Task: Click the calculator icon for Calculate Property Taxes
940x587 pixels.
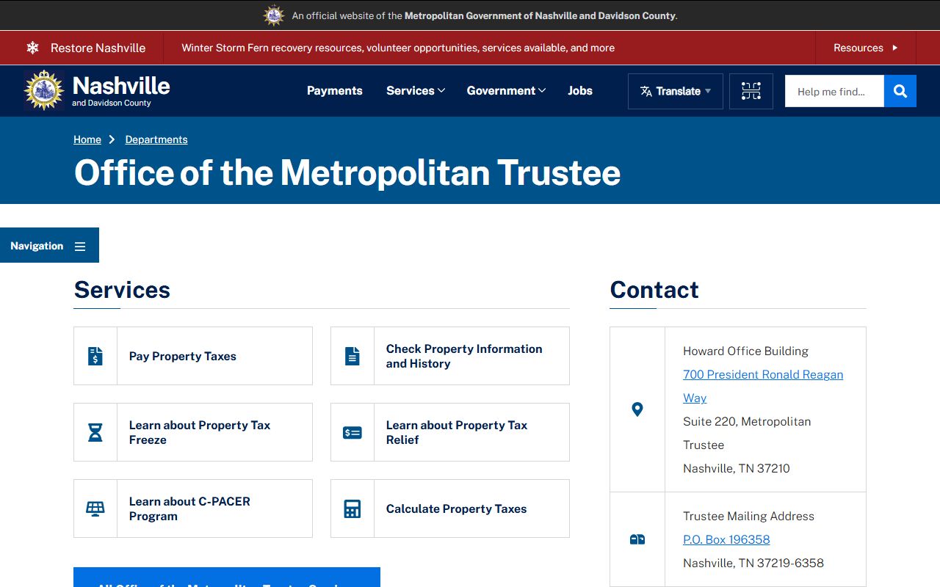Action: [x=352, y=508]
